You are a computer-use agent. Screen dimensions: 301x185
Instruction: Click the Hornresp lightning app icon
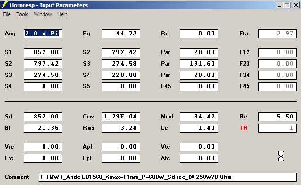click(x=5, y=5)
